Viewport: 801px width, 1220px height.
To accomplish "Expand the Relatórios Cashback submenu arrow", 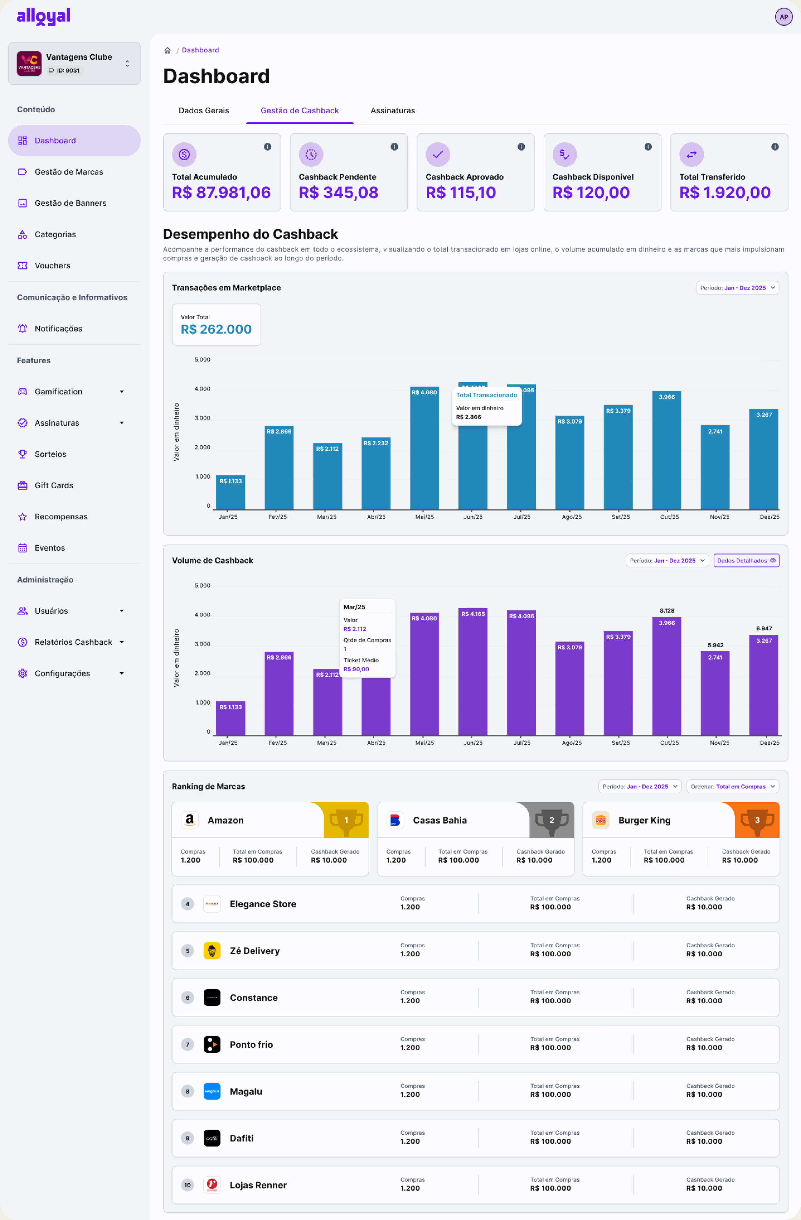I will pyautogui.click(x=122, y=642).
